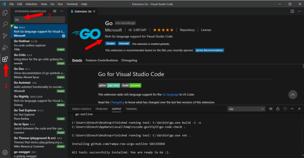
Task: Click Ignore Recommendation button
Action: [209, 50]
